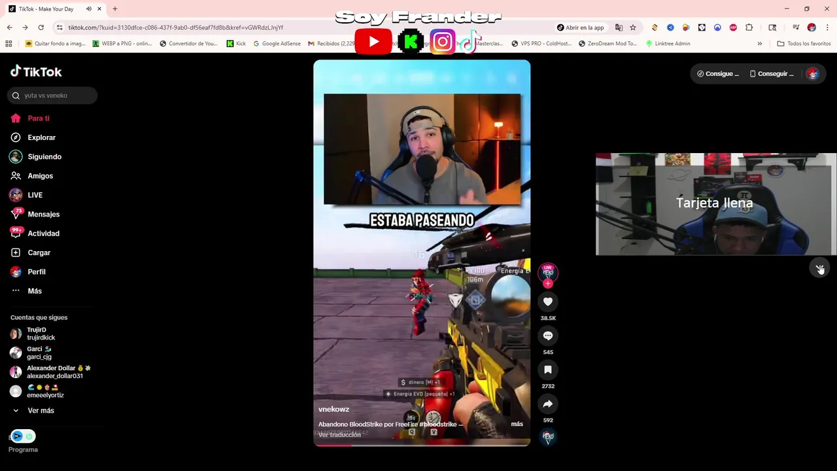Open the Chrome three-dot menu
The height and width of the screenshot is (471, 837).
(x=827, y=27)
